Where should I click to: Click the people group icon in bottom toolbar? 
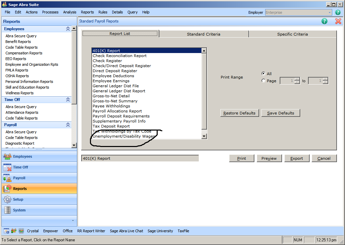click(x=13, y=231)
